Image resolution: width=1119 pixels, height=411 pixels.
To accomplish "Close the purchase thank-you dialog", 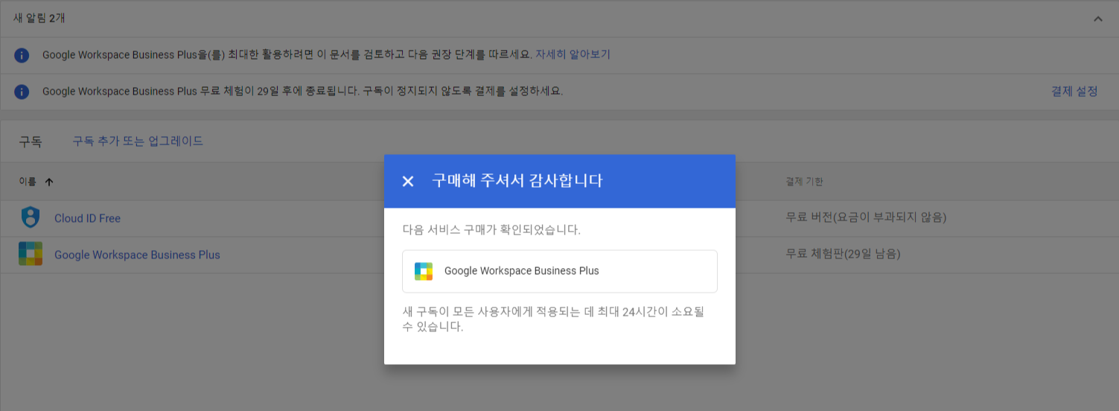I will [x=408, y=181].
